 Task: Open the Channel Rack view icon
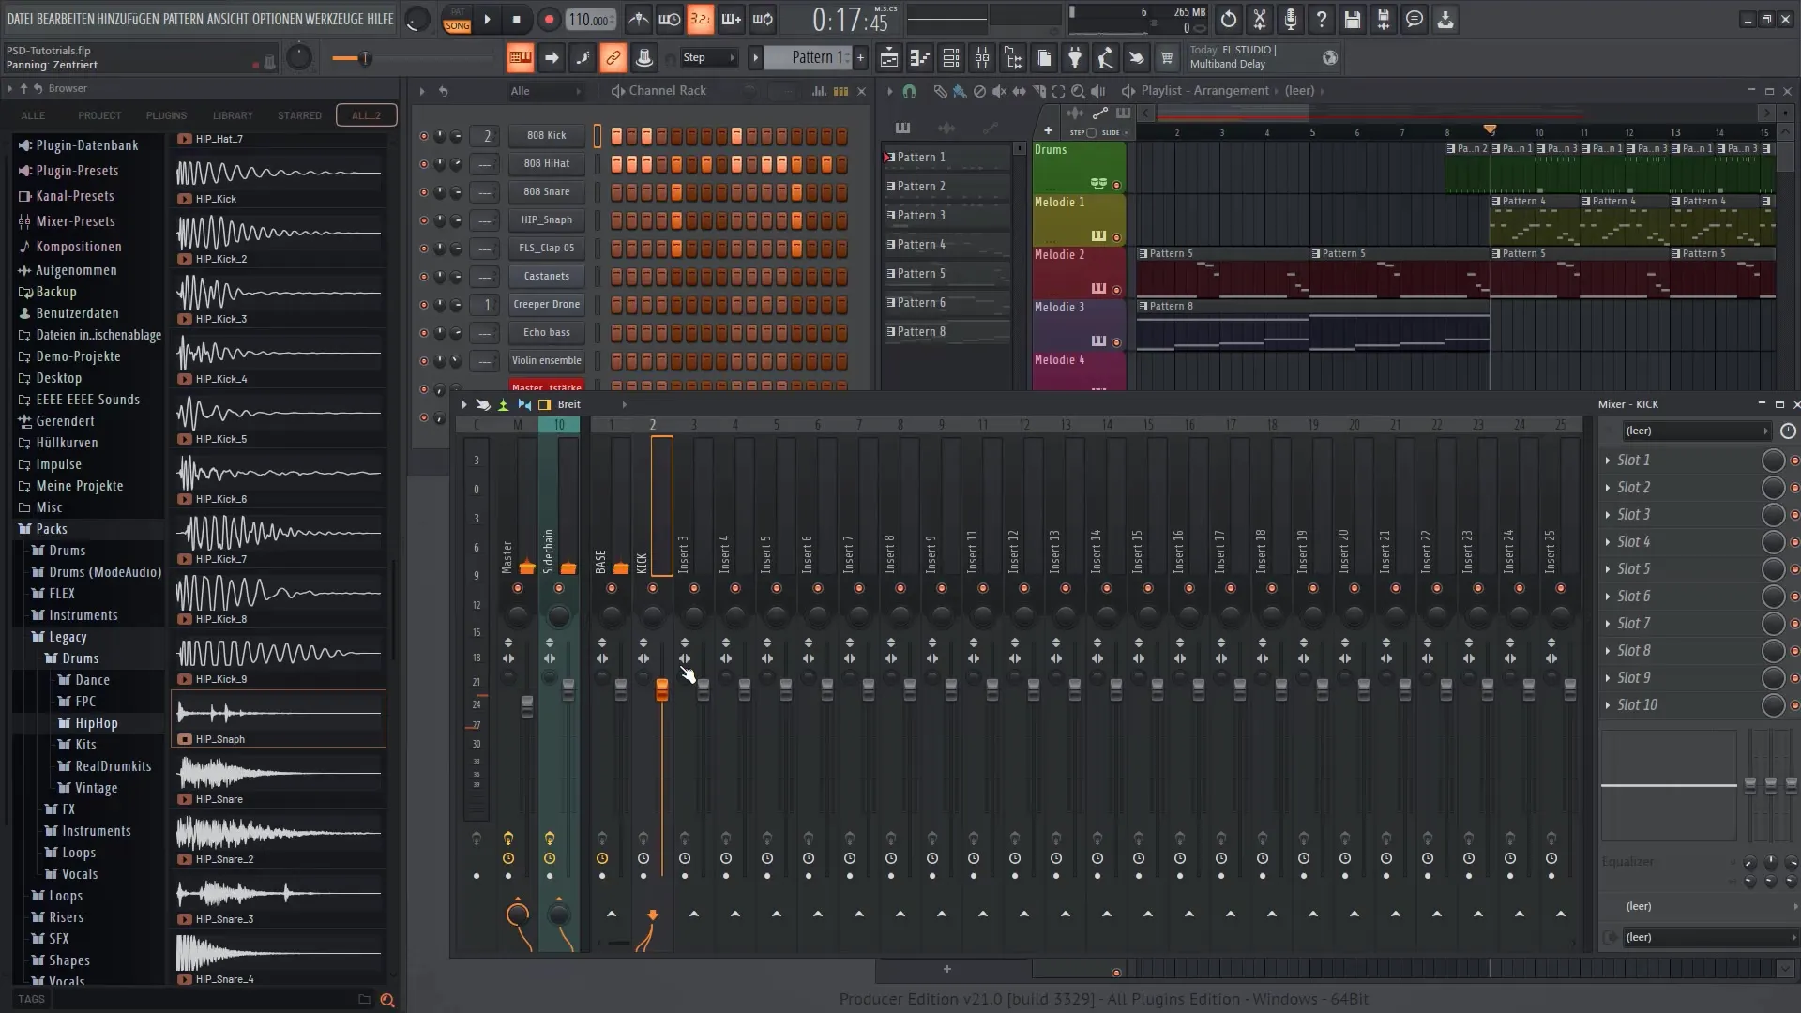(950, 58)
